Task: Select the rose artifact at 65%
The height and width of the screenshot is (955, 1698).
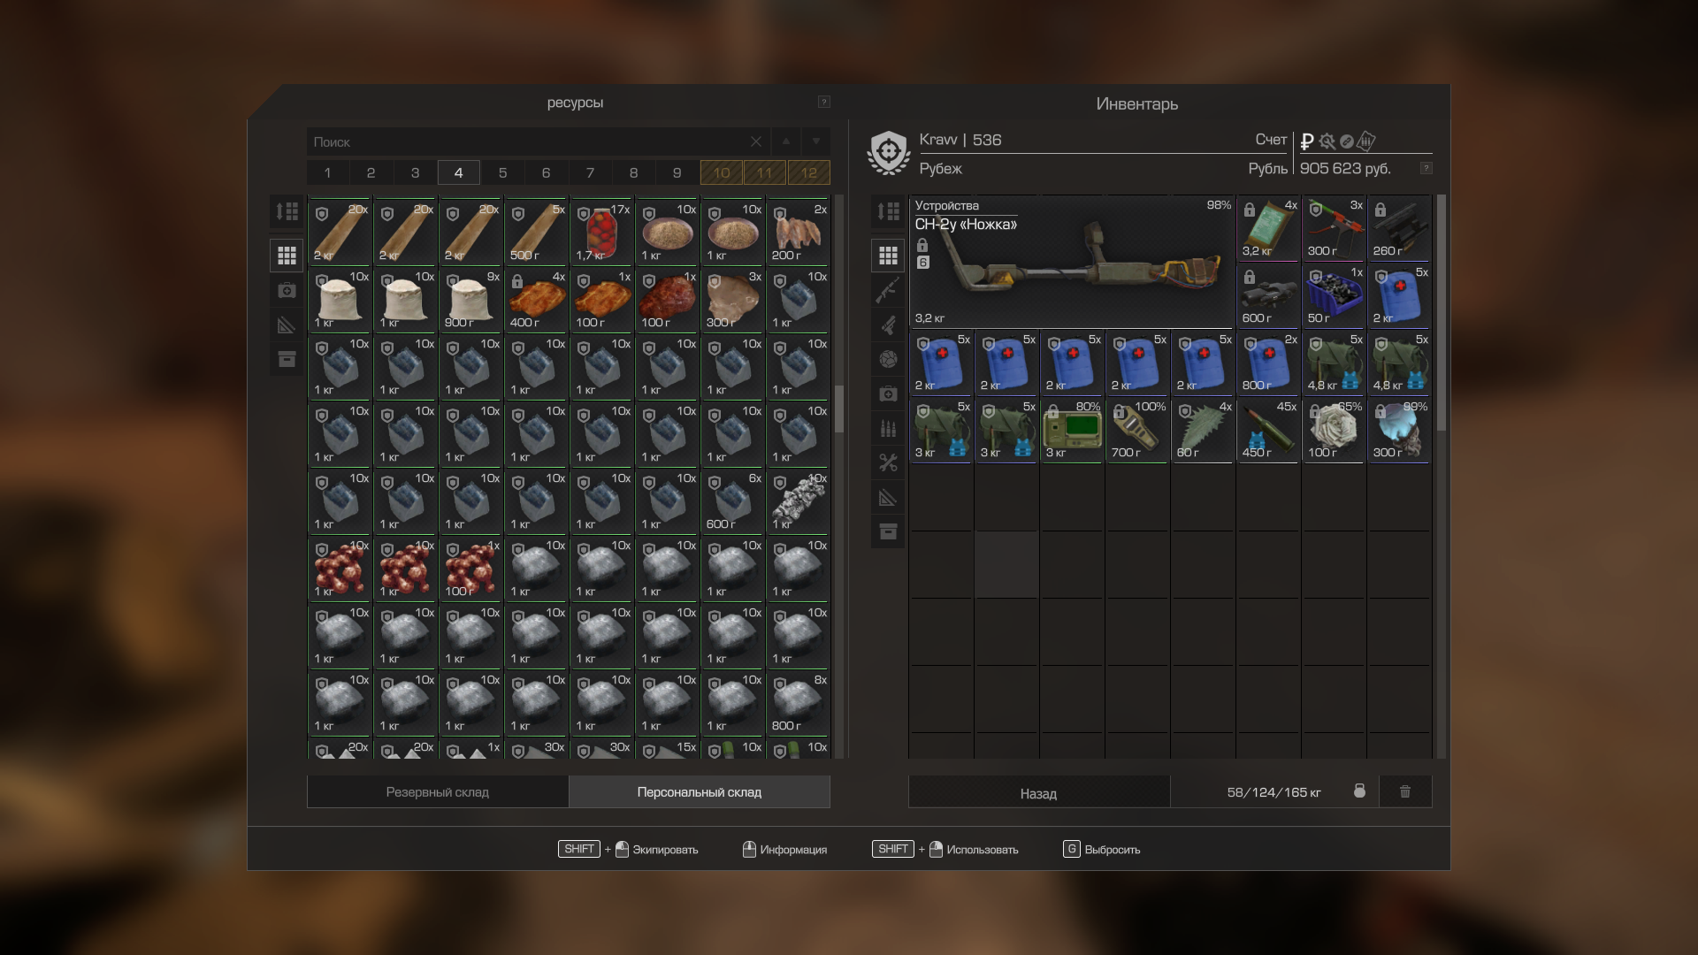Action: point(1334,430)
